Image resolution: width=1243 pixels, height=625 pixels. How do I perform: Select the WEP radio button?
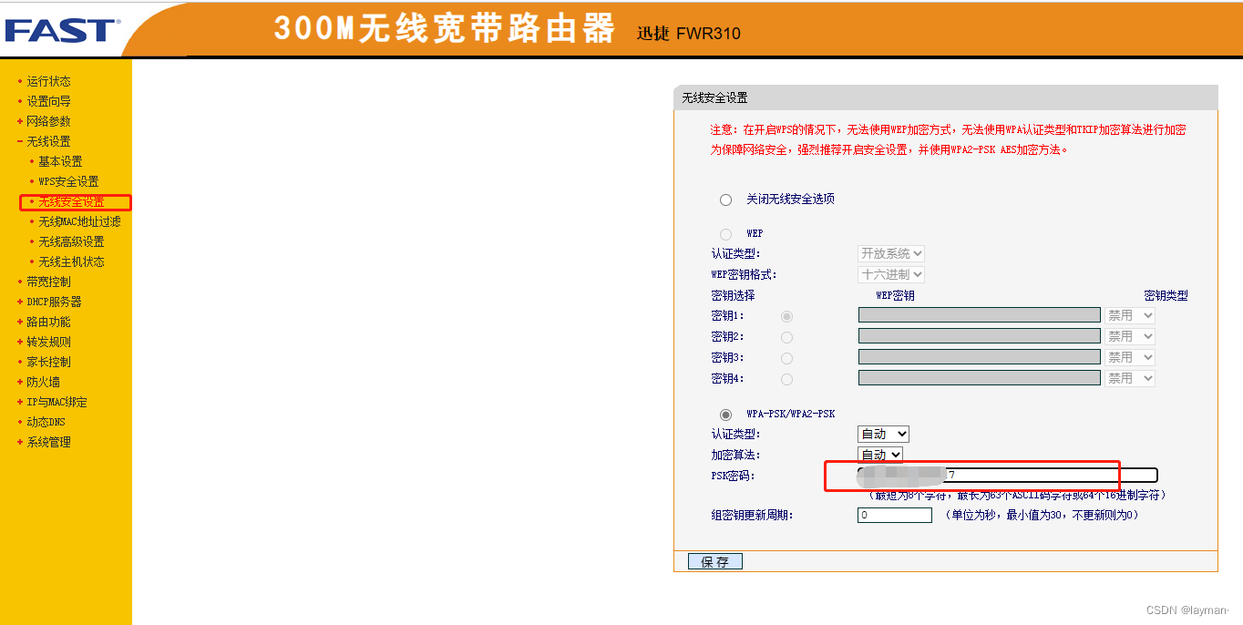coord(725,234)
